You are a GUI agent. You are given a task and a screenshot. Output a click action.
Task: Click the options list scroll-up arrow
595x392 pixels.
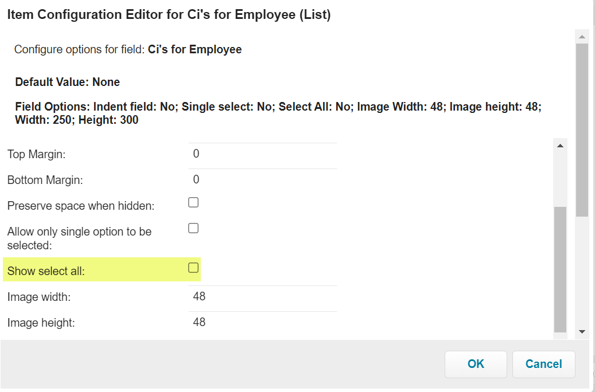click(x=560, y=146)
